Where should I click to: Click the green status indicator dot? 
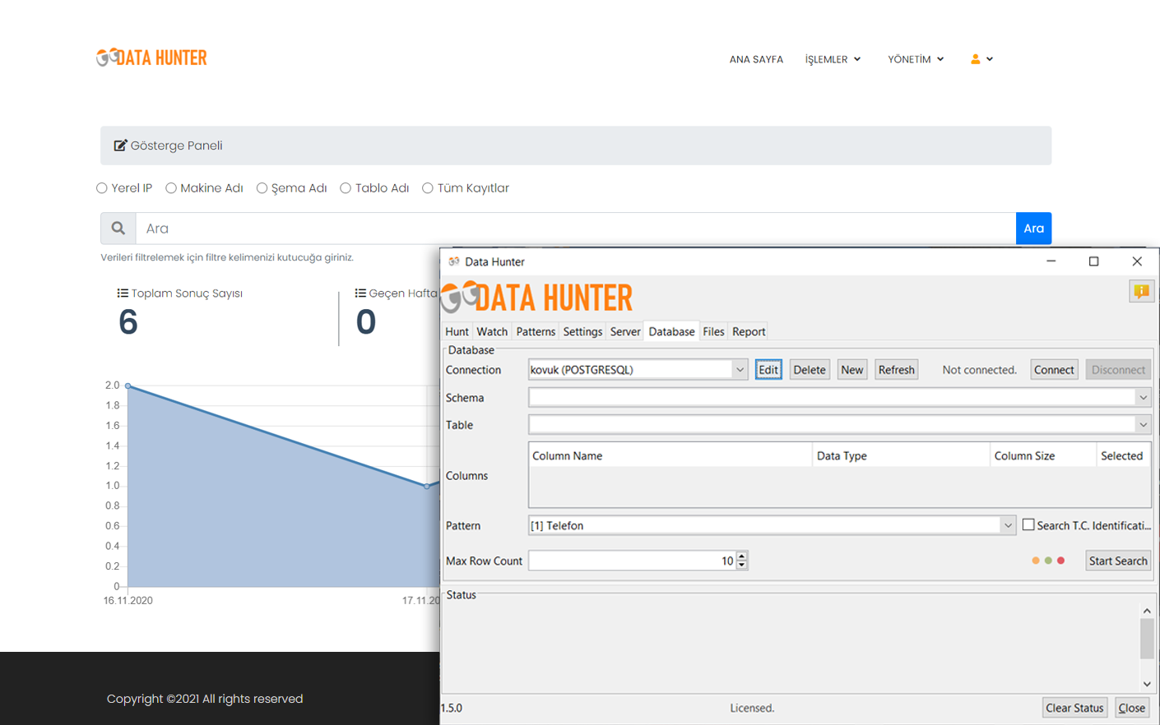tap(1048, 561)
